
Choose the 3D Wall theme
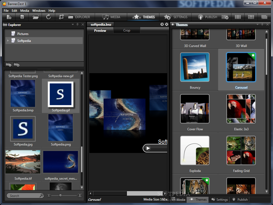[241, 39]
